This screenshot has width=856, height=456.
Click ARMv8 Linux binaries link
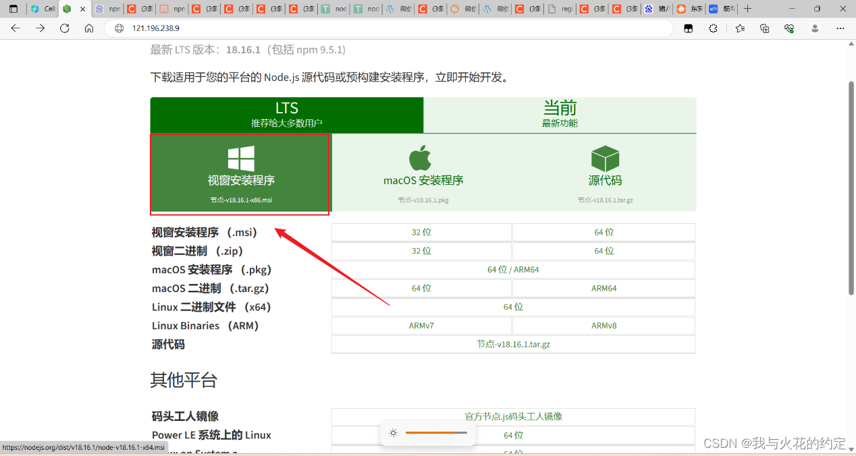[x=604, y=326]
